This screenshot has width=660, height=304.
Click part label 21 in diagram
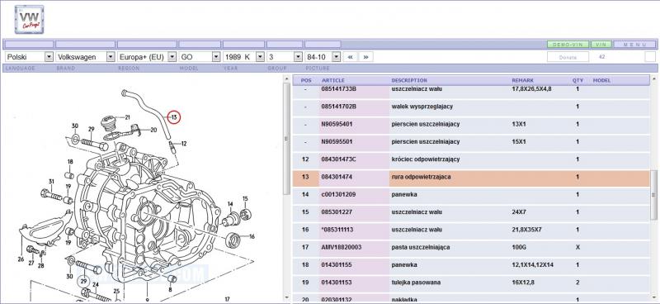click(128, 116)
